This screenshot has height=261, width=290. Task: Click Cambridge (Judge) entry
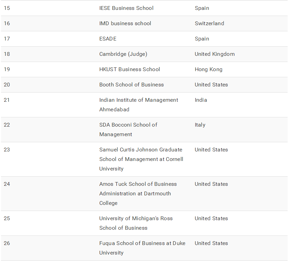coord(123,54)
